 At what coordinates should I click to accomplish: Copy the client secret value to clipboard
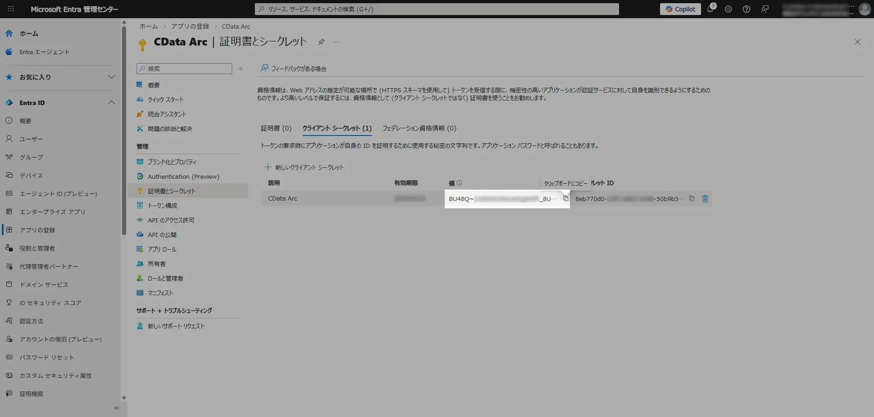click(565, 199)
